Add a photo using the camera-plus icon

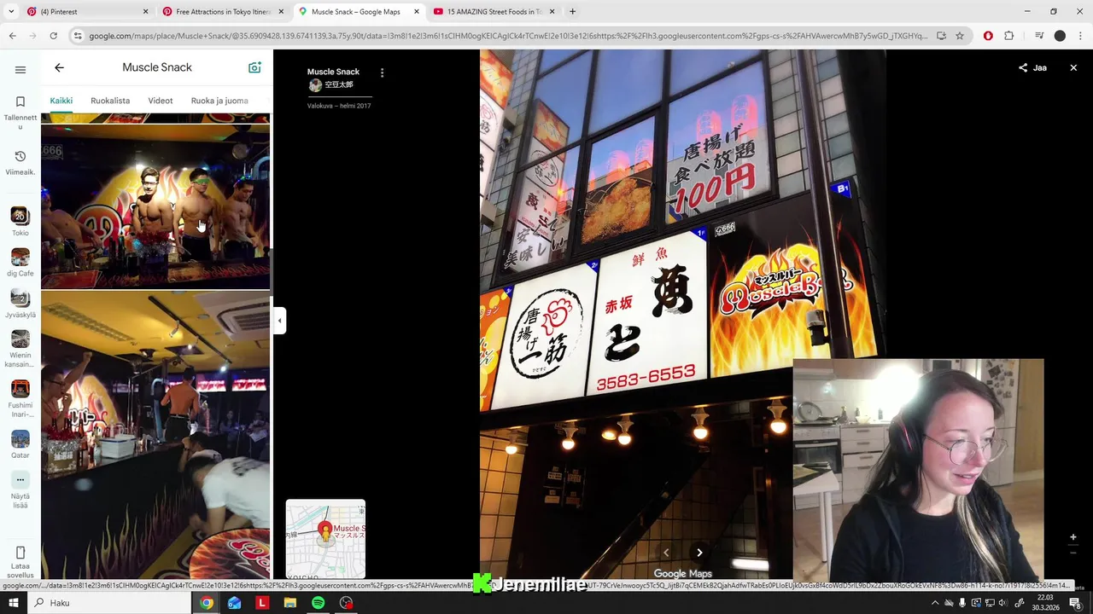tap(254, 67)
